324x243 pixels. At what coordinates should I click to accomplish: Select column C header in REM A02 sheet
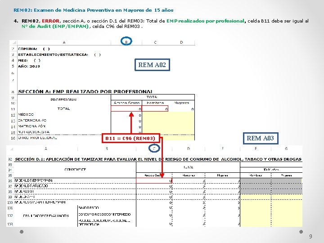click(155, 42)
